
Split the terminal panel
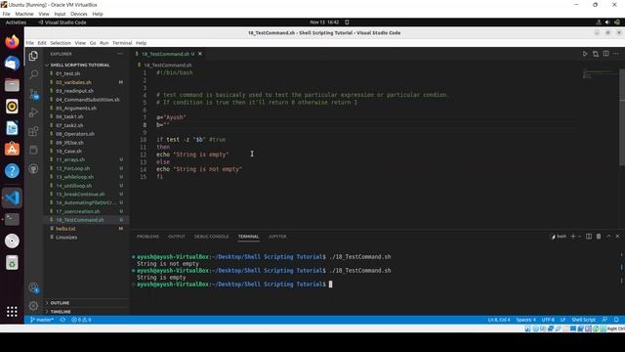(589, 237)
